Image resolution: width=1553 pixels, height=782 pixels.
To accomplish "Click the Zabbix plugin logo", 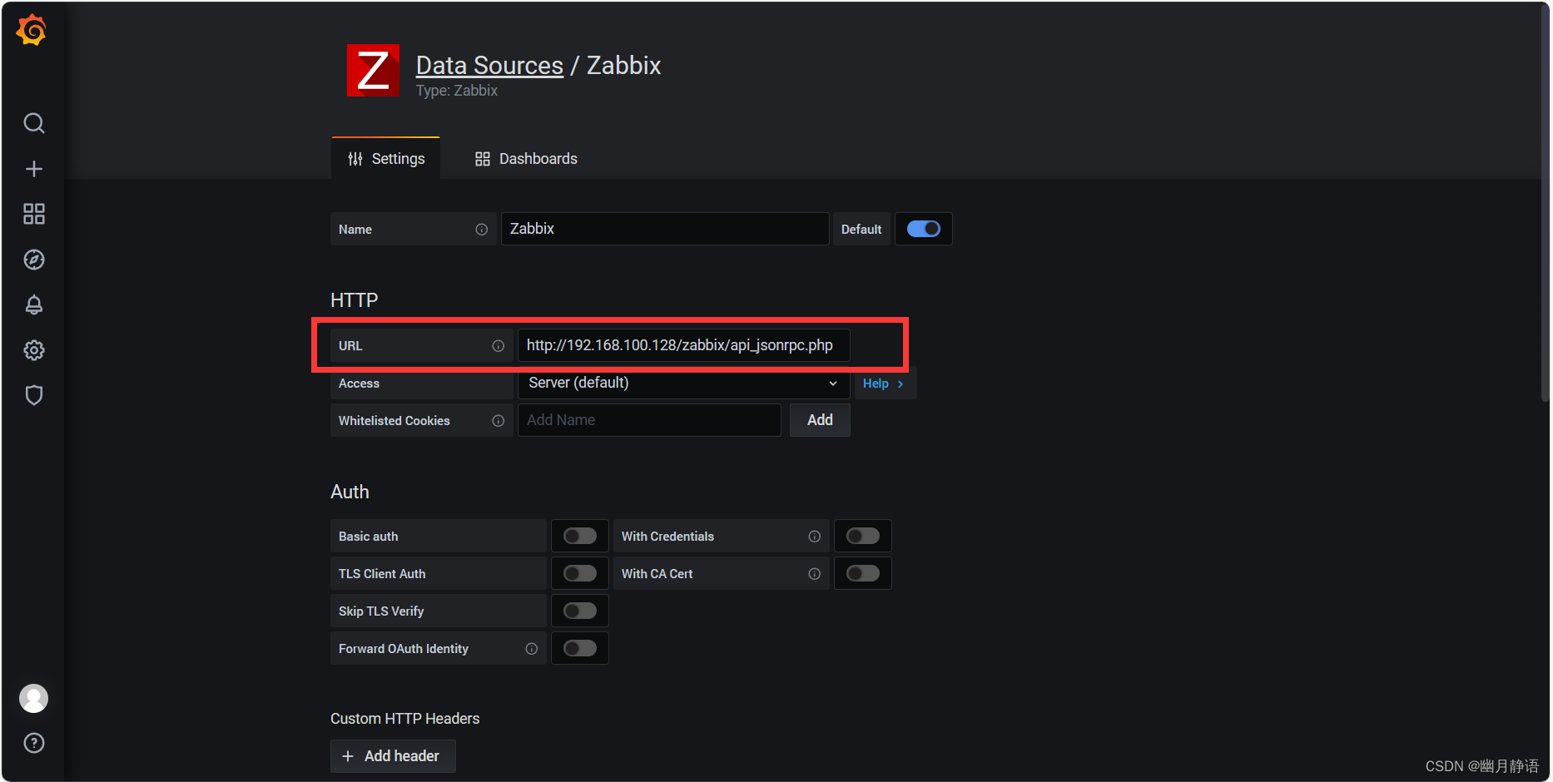I will coord(373,71).
